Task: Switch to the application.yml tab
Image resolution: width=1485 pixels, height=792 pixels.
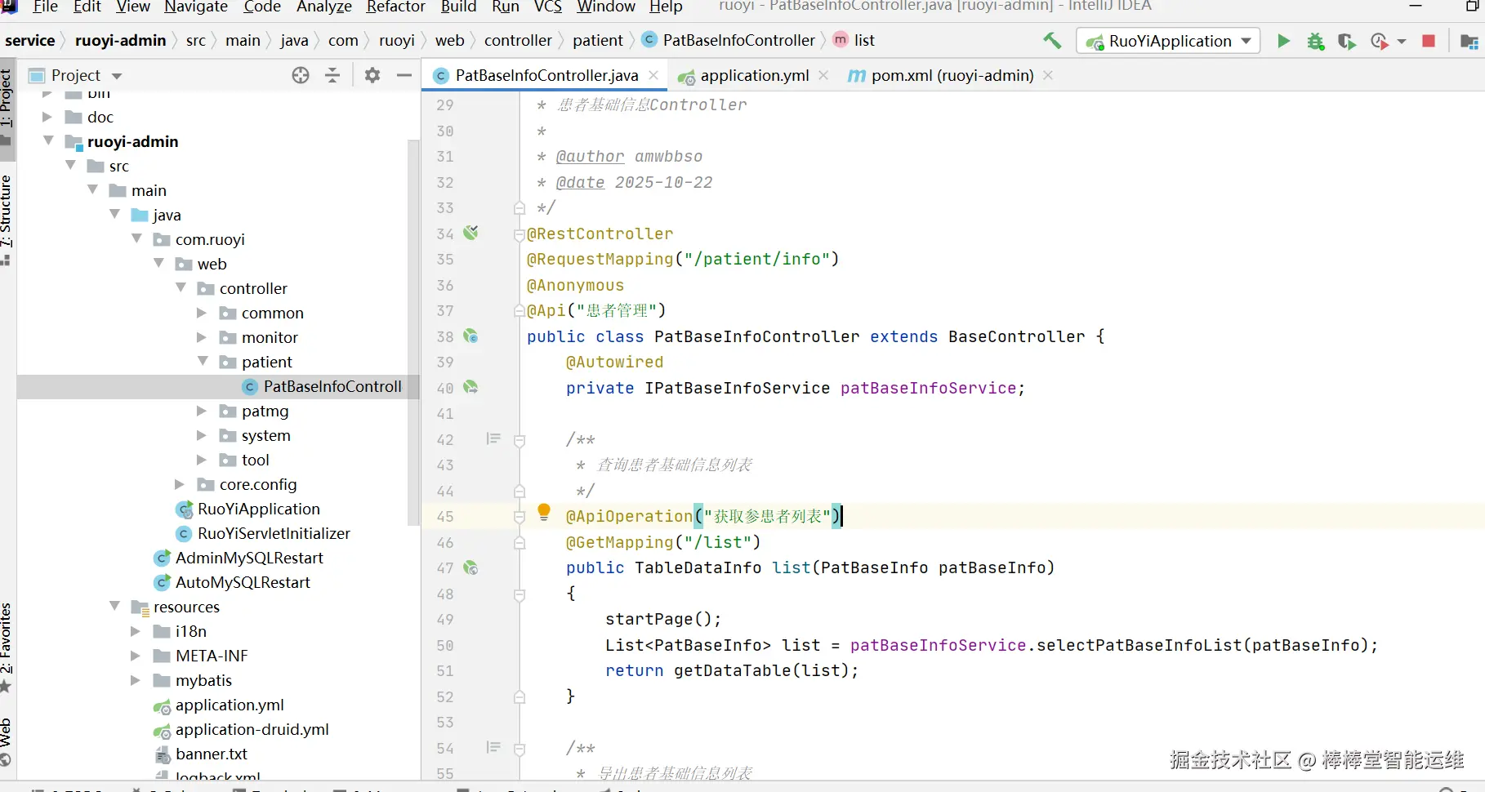Action: (x=755, y=75)
